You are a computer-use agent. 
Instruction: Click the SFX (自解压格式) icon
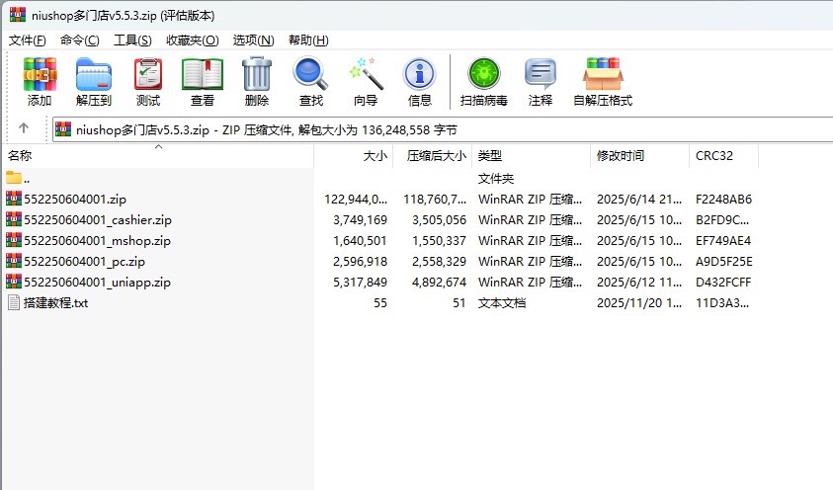click(x=602, y=81)
